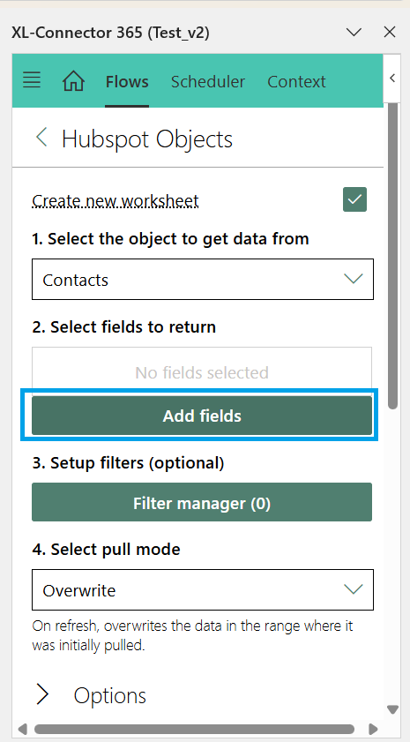The width and height of the screenshot is (410, 742).
Task: Click the vertical scrollbar thumb
Action: 392,256
